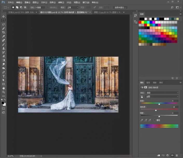This screenshot has height=158, width=183.
Task: Click the reset adjustment icon in Properties panel
Action: pyautogui.click(x=168, y=155)
